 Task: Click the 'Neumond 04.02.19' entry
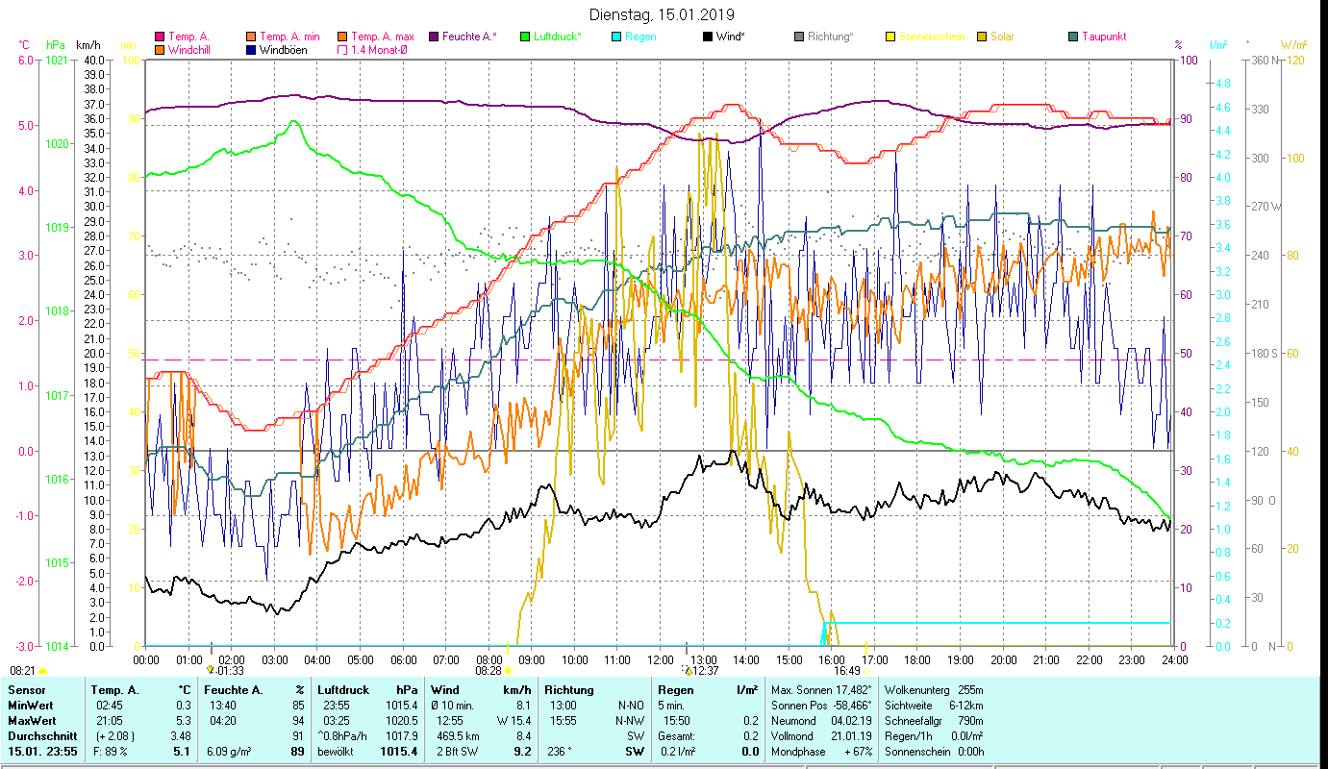click(822, 721)
